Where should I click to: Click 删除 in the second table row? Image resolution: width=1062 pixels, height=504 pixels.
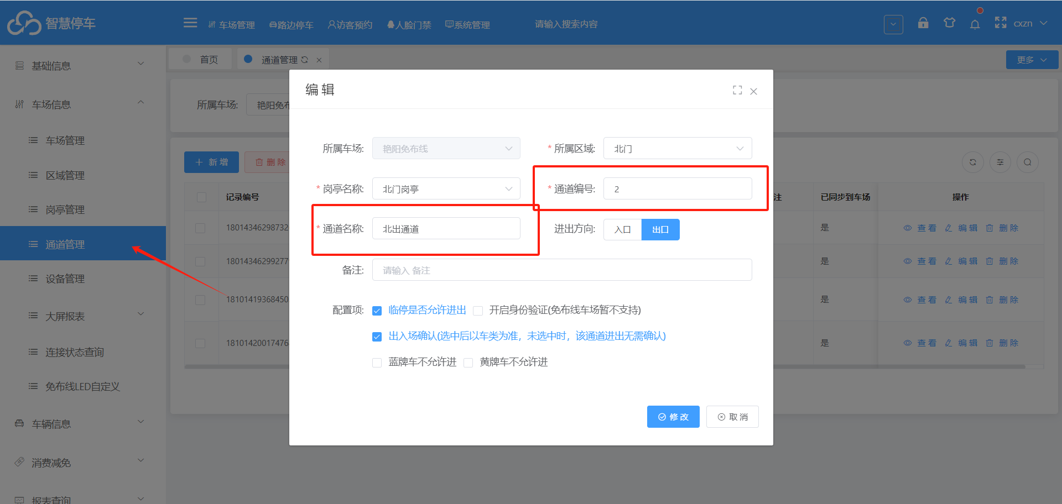(x=1002, y=261)
